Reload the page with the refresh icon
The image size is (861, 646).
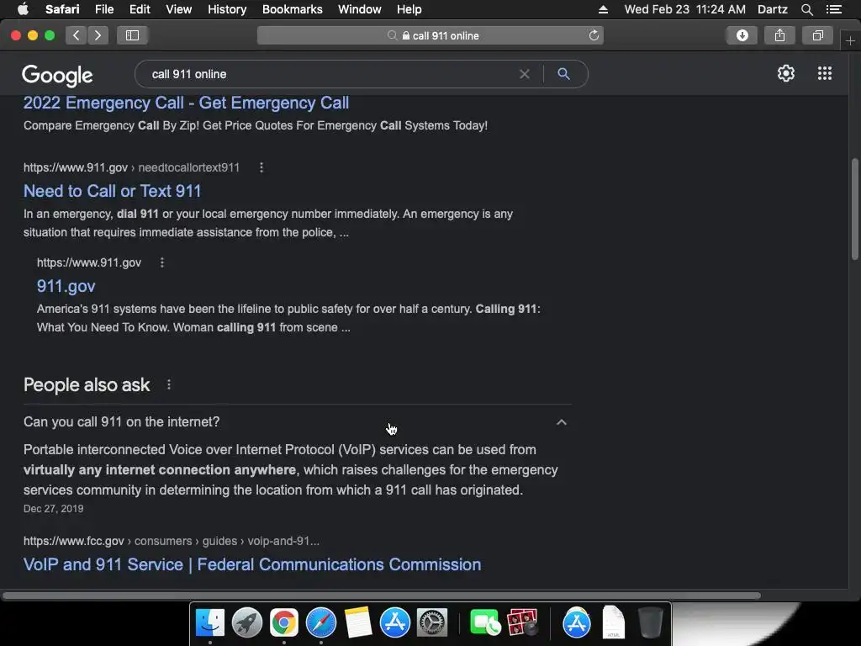click(594, 35)
